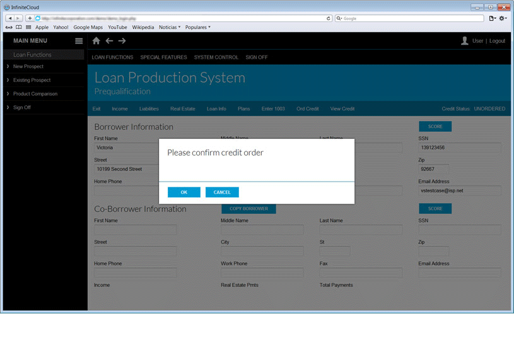The image size is (514, 355).
Task: Click the Logout link
Action: click(x=497, y=41)
